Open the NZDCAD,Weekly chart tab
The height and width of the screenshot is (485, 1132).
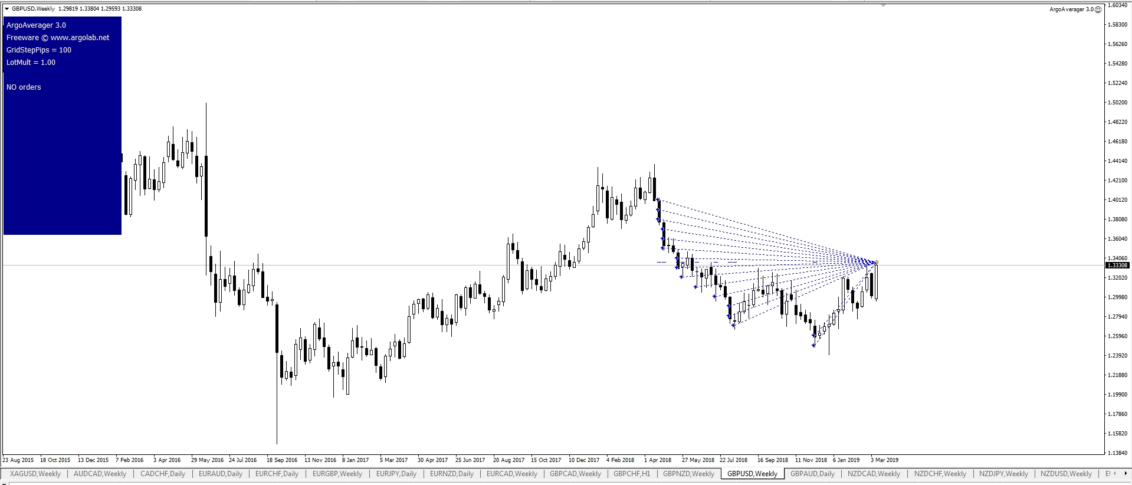(874, 474)
